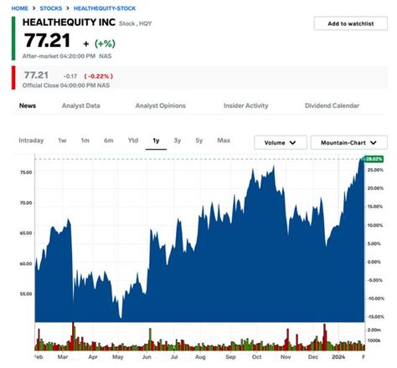Click the 65.00 price axis label
The height and width of the screenshot is (368, 397).
(26, 233)
